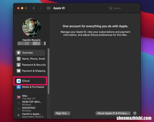Click the magnifying glass search icon

(x=111, y=8)
